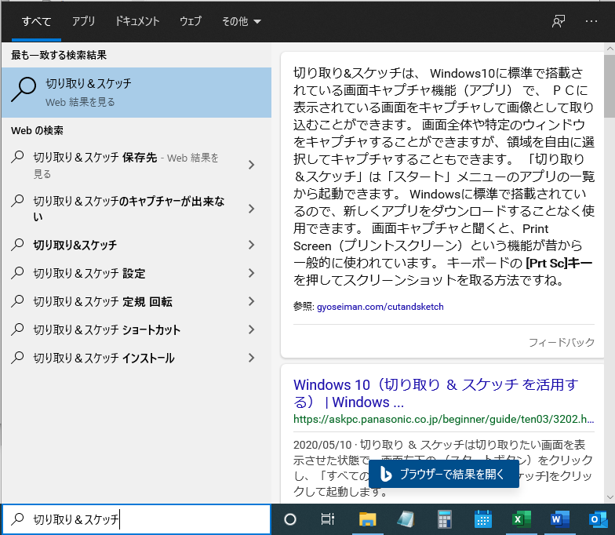
Task: Click Cortana circle icon on taskbar
Action: (290, 519)
